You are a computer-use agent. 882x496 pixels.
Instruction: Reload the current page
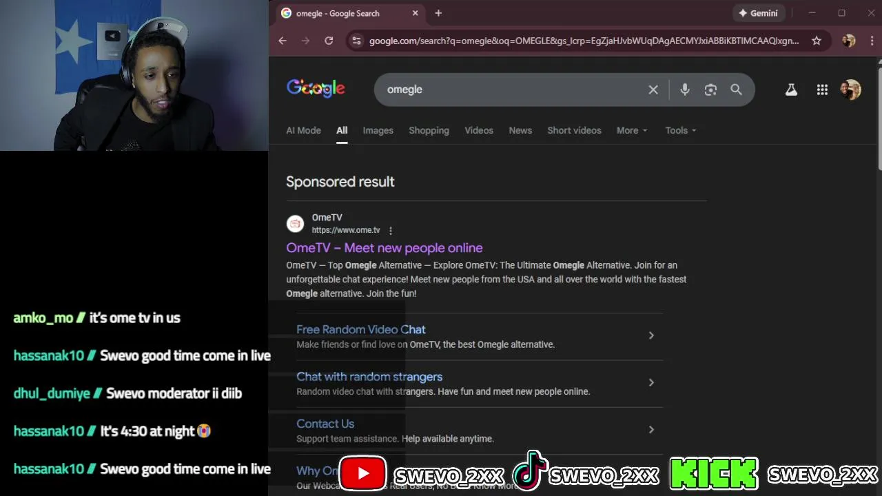coord(329,41)
